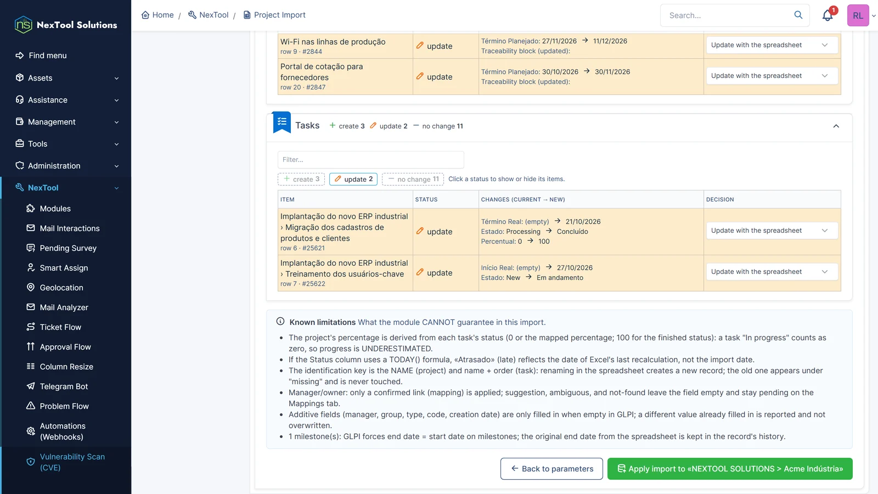Click the Smart Assign person icon
The height and width of the screenshot is (494, 878).
pos(31,268)
